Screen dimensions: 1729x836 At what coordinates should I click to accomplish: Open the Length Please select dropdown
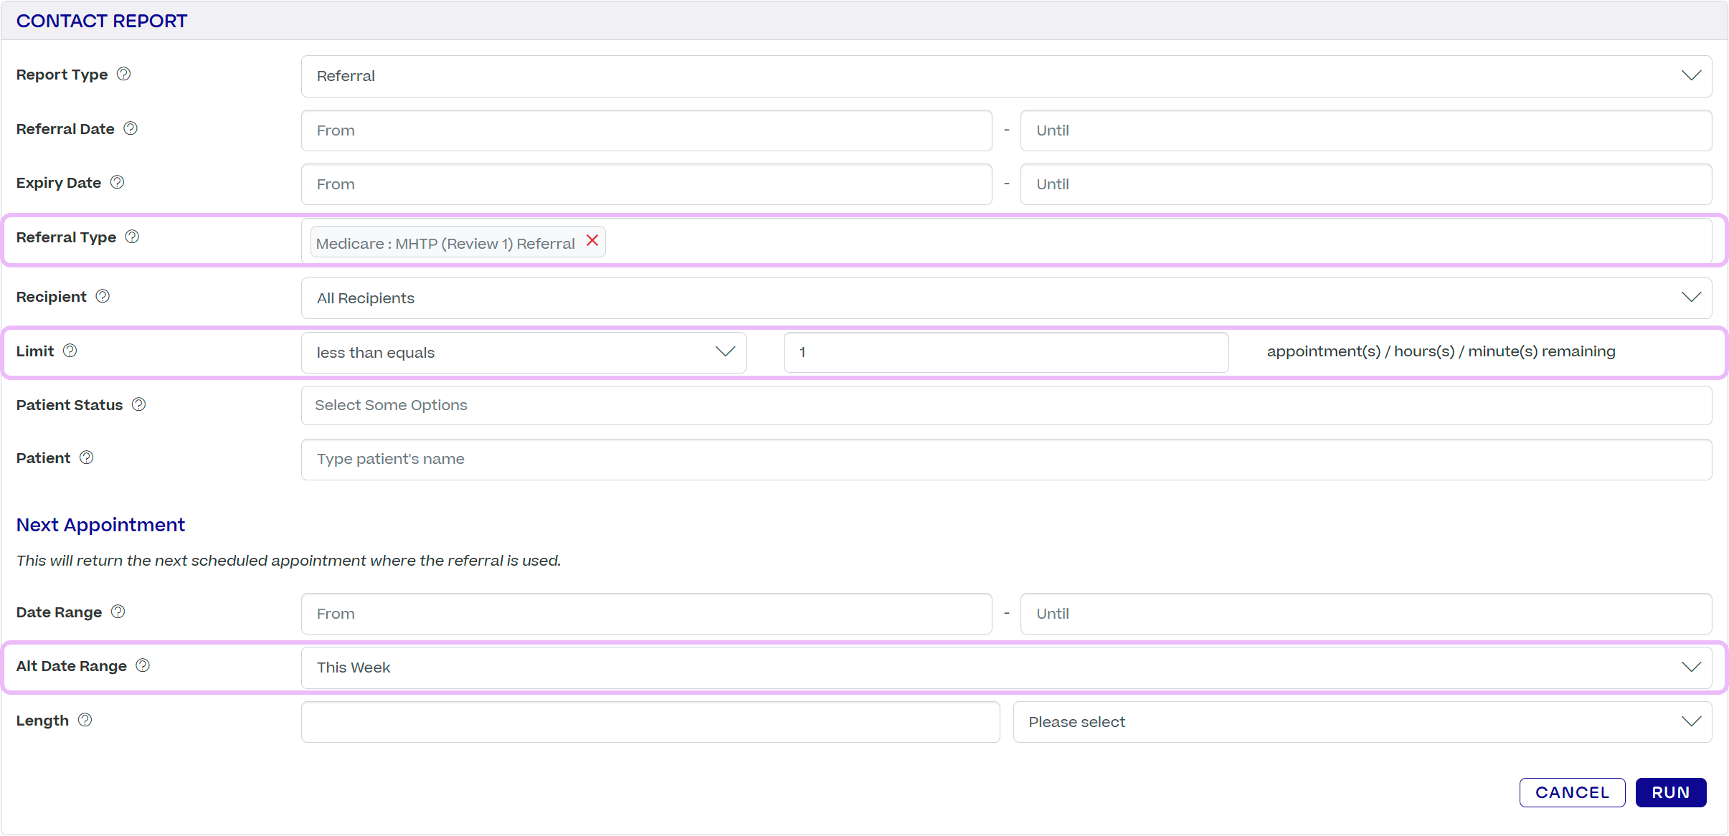click(1361, 722)
